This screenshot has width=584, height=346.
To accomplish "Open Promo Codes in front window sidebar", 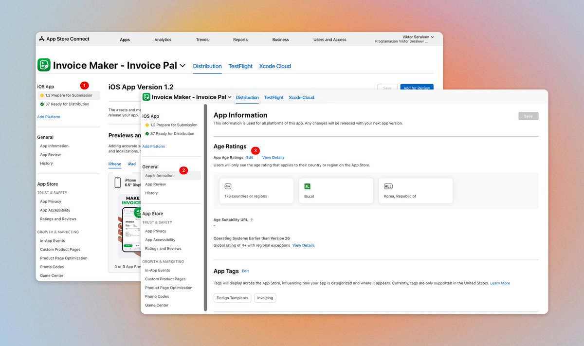I will pyautogui.click(x=157, y=296).
